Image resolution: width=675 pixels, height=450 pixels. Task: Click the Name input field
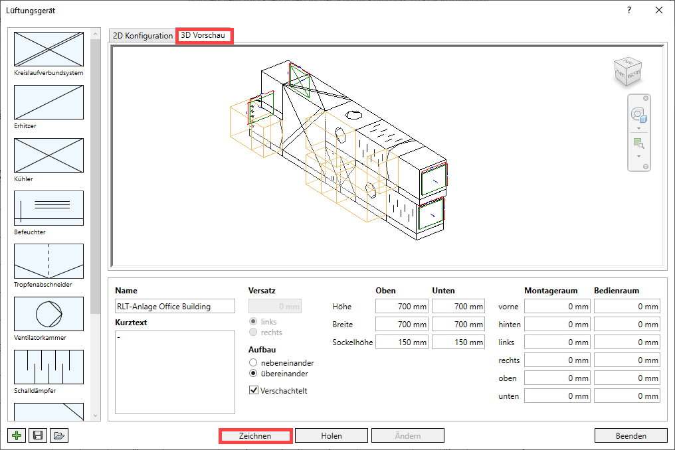[175, 306]
